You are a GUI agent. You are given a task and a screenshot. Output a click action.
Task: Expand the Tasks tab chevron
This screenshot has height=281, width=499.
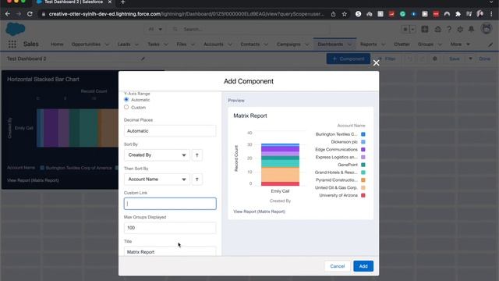coord(166,44)
